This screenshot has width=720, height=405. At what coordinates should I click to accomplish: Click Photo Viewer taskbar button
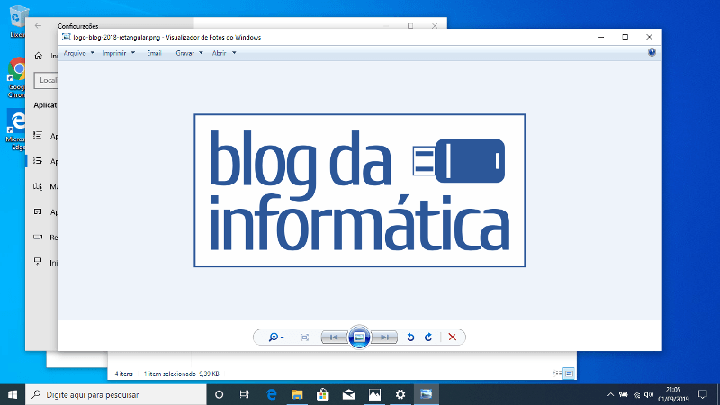tap(426, 394)
